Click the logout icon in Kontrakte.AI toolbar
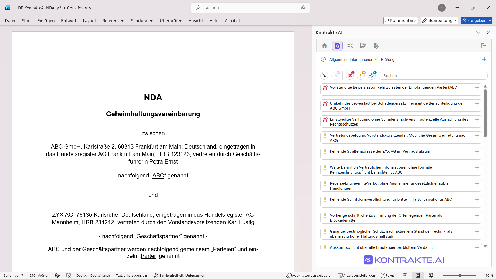This screenshot has height=279, width=496. point(484,46)
